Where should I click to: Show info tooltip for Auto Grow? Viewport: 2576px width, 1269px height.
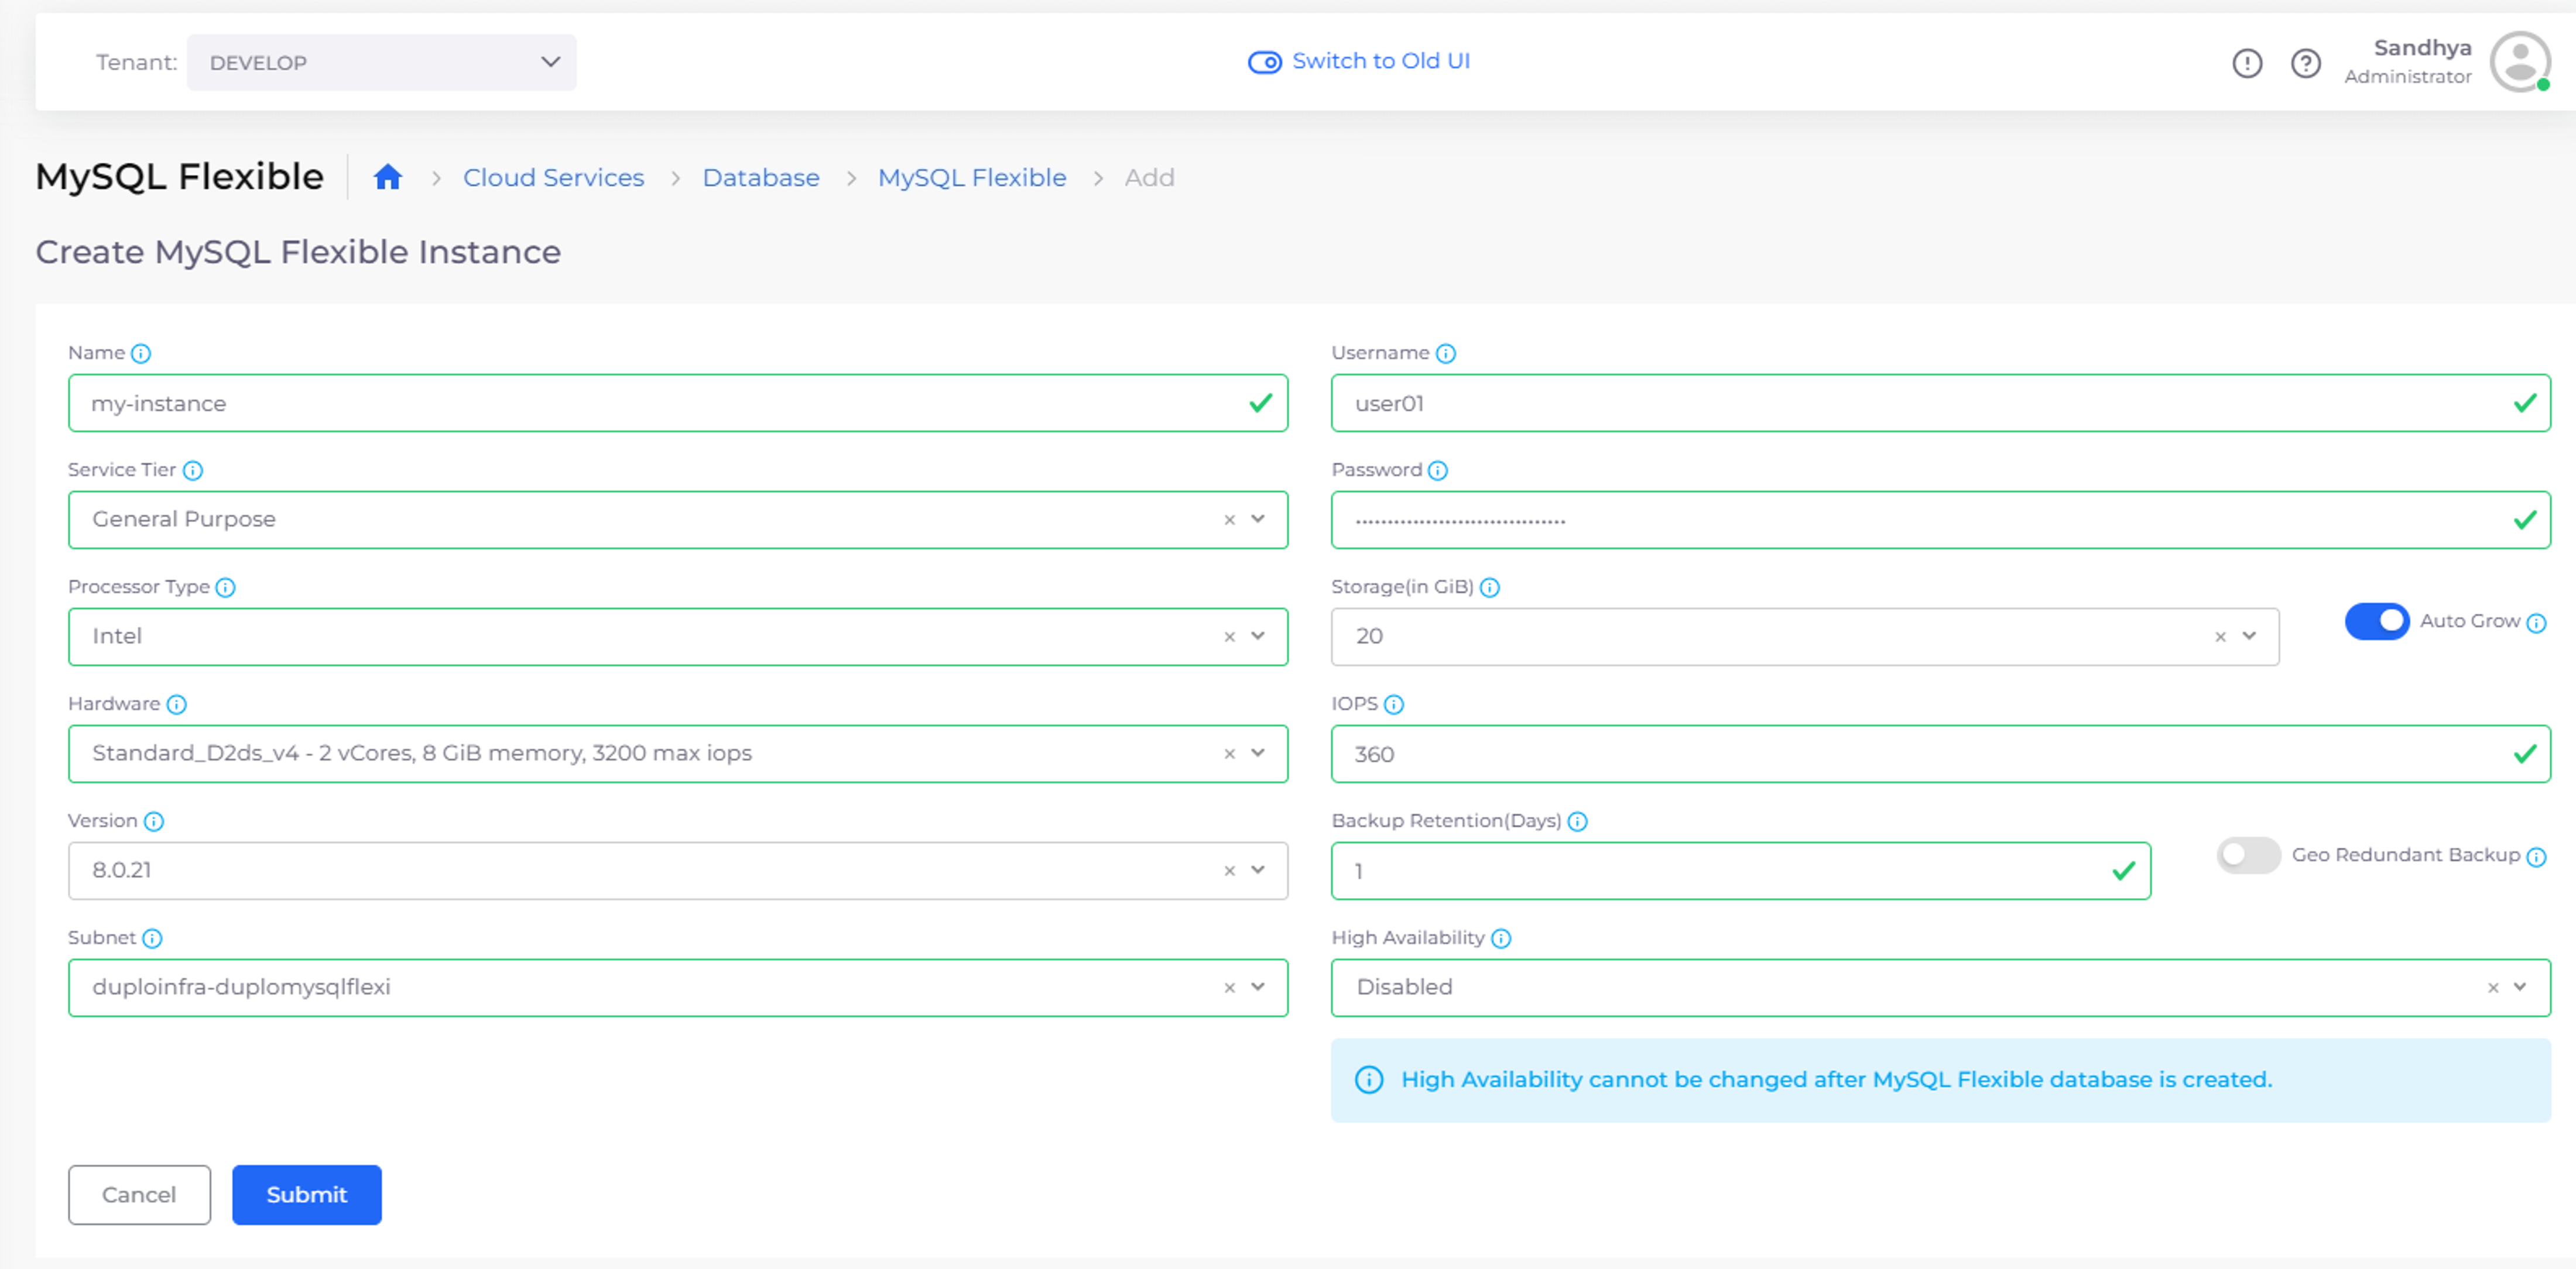2537,624
